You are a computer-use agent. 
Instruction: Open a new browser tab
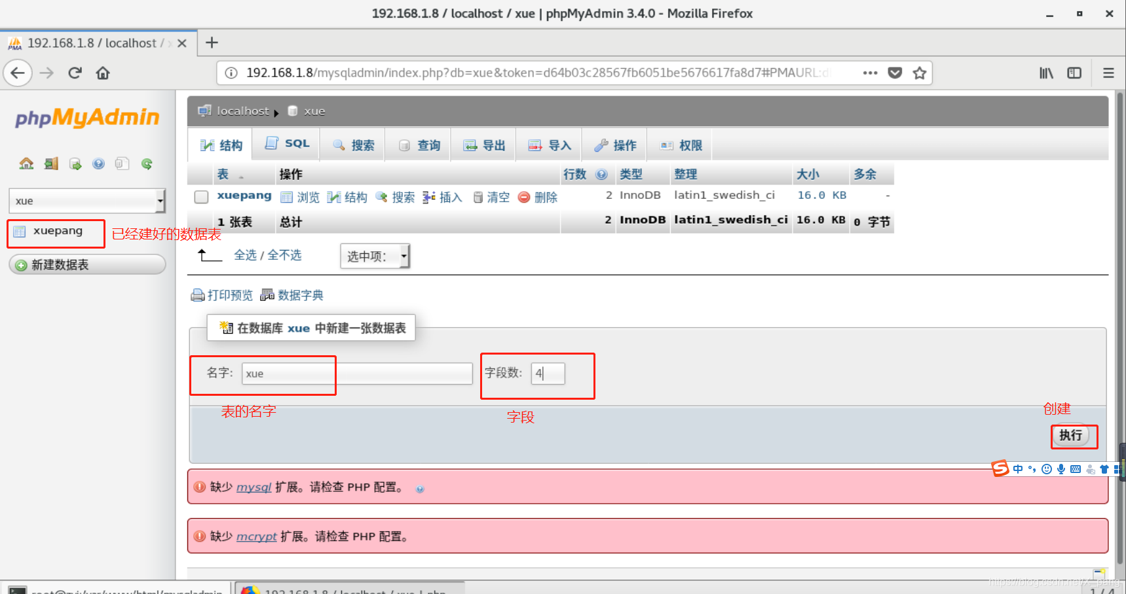(x=212, y=43)
